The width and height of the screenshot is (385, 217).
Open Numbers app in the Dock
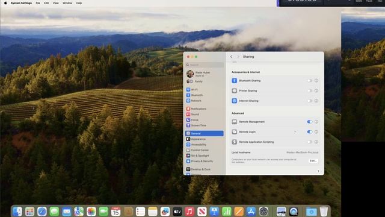click(x=226, y=212)
